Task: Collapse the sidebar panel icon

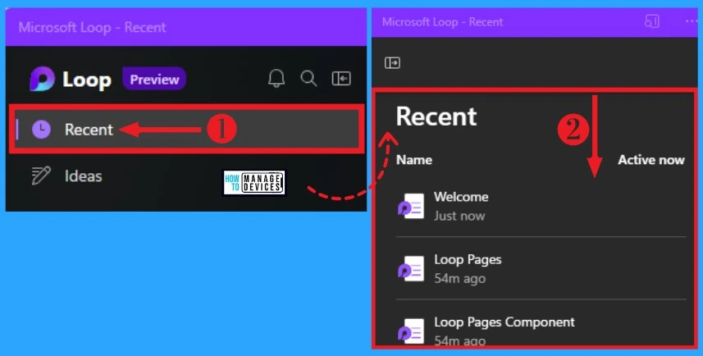Action: click(x=341, y=79)
